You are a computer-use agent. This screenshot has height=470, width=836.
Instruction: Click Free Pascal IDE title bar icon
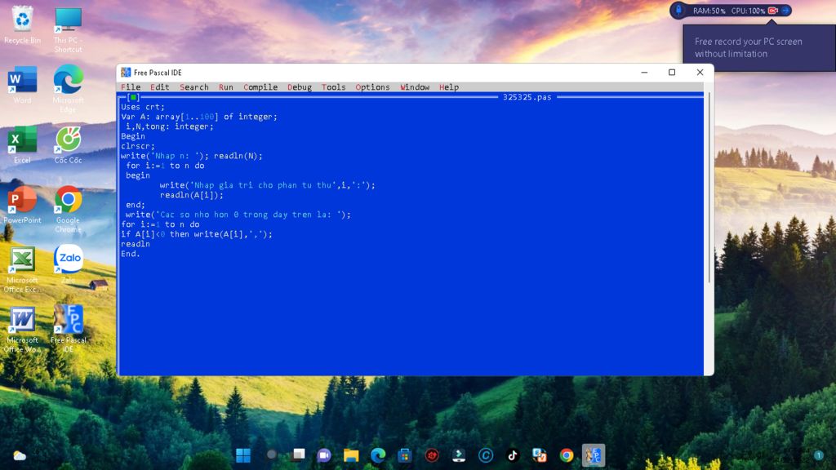(x=126, y=73)
